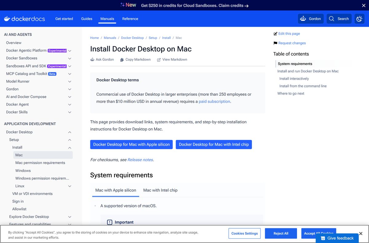
Task: Expand Docker Agentic Platform section
Action: (70, 51)
